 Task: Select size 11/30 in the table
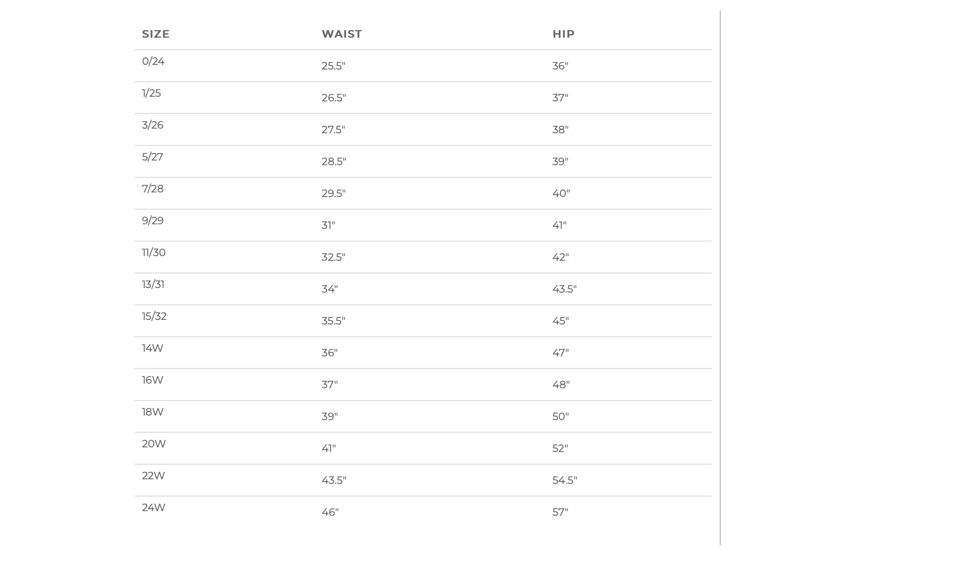[x=154, y=253]
